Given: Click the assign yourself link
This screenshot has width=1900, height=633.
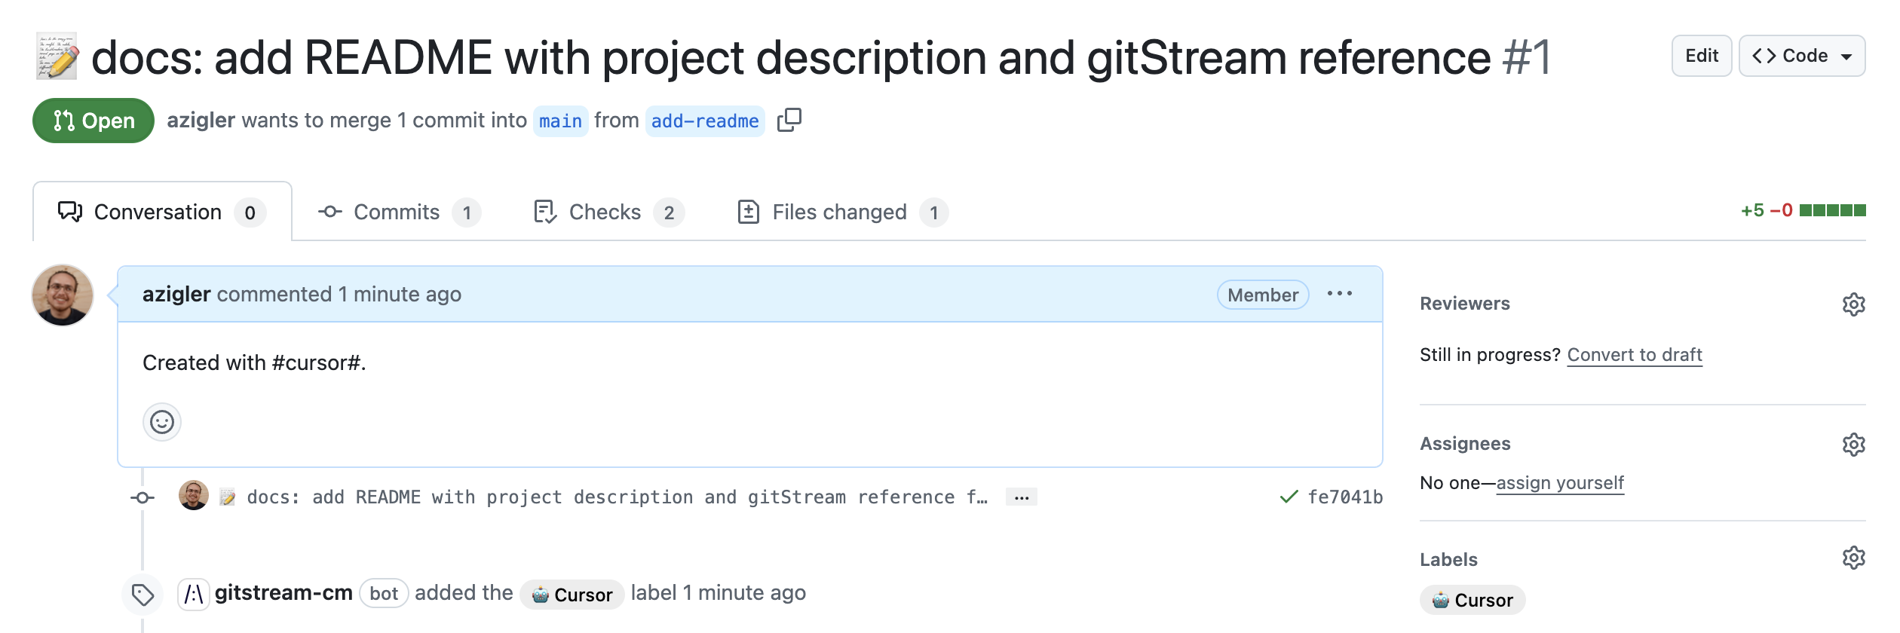Looking at the screenshot, I should pos(1559,483).
